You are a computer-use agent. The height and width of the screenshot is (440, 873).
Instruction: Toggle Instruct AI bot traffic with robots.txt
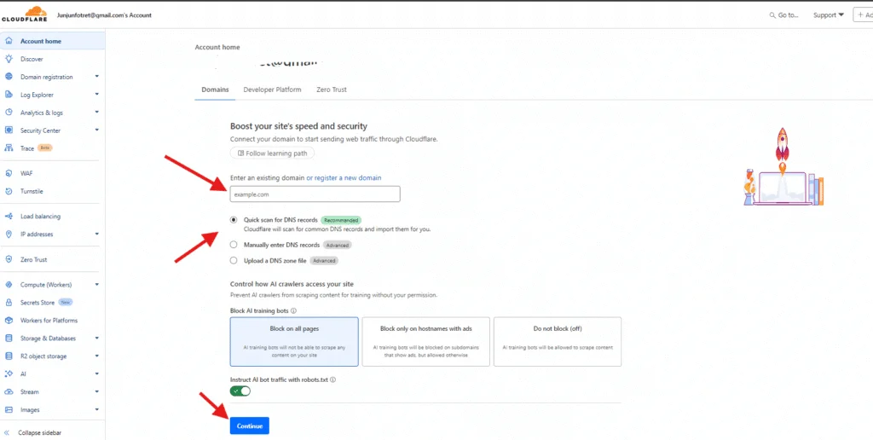(240, 391)
